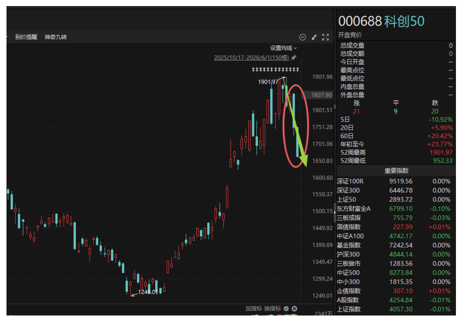Click the pin icon beside date range

(x=293, y=58)
